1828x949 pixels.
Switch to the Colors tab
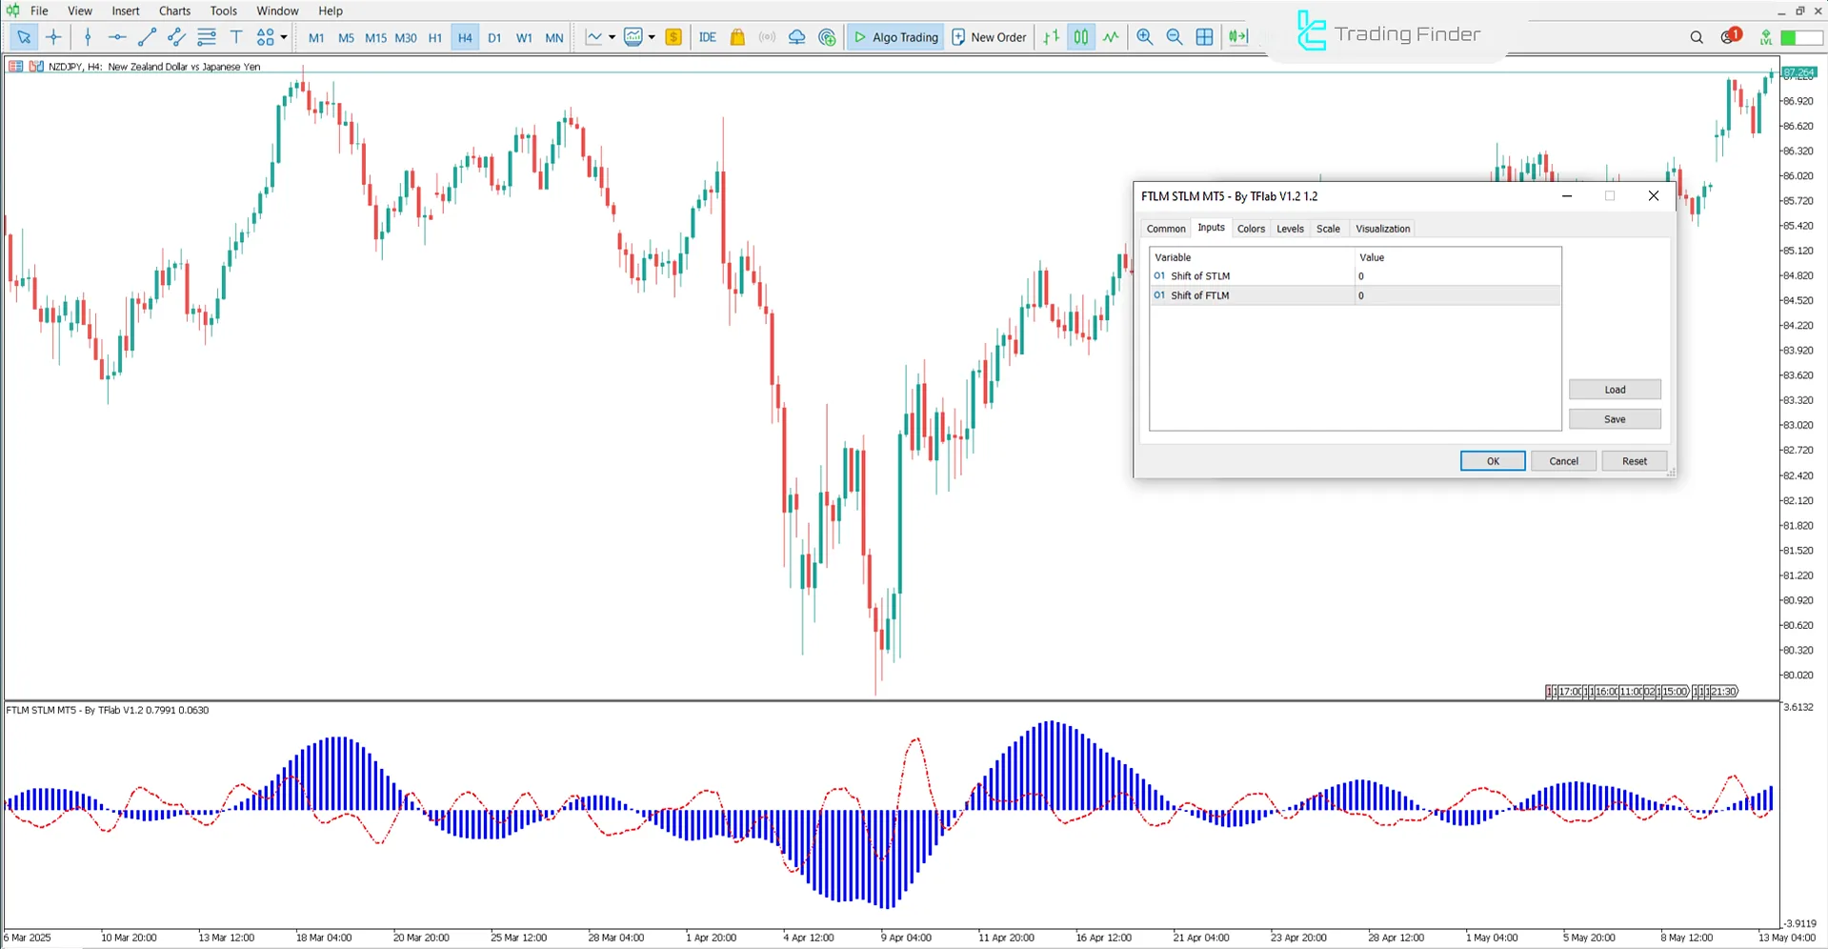pyautogui.click(x=1251, y=229)
